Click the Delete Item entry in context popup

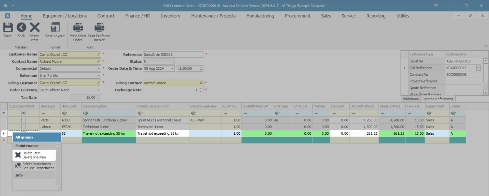coord(34,155)
